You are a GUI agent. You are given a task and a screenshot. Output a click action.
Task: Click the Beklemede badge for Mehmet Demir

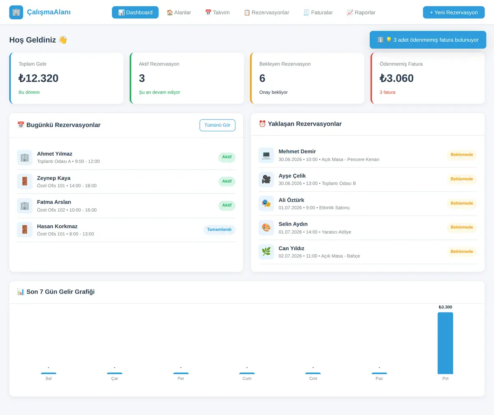tap(462, 155)
